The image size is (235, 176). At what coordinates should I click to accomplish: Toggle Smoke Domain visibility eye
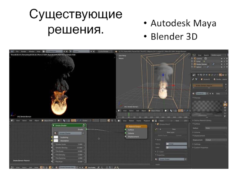pyautogui.click(x=221, y=64)
